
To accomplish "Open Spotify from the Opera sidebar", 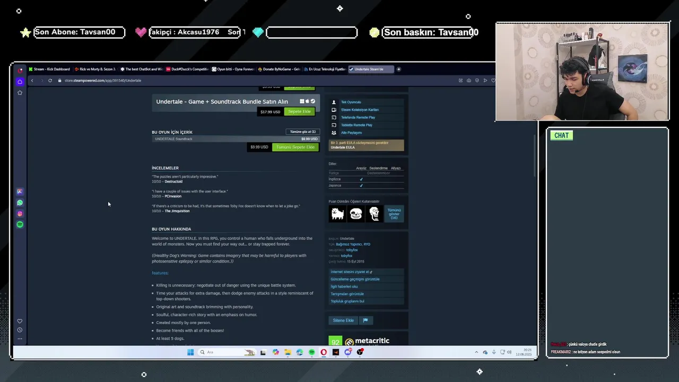I will click(20, 224).
